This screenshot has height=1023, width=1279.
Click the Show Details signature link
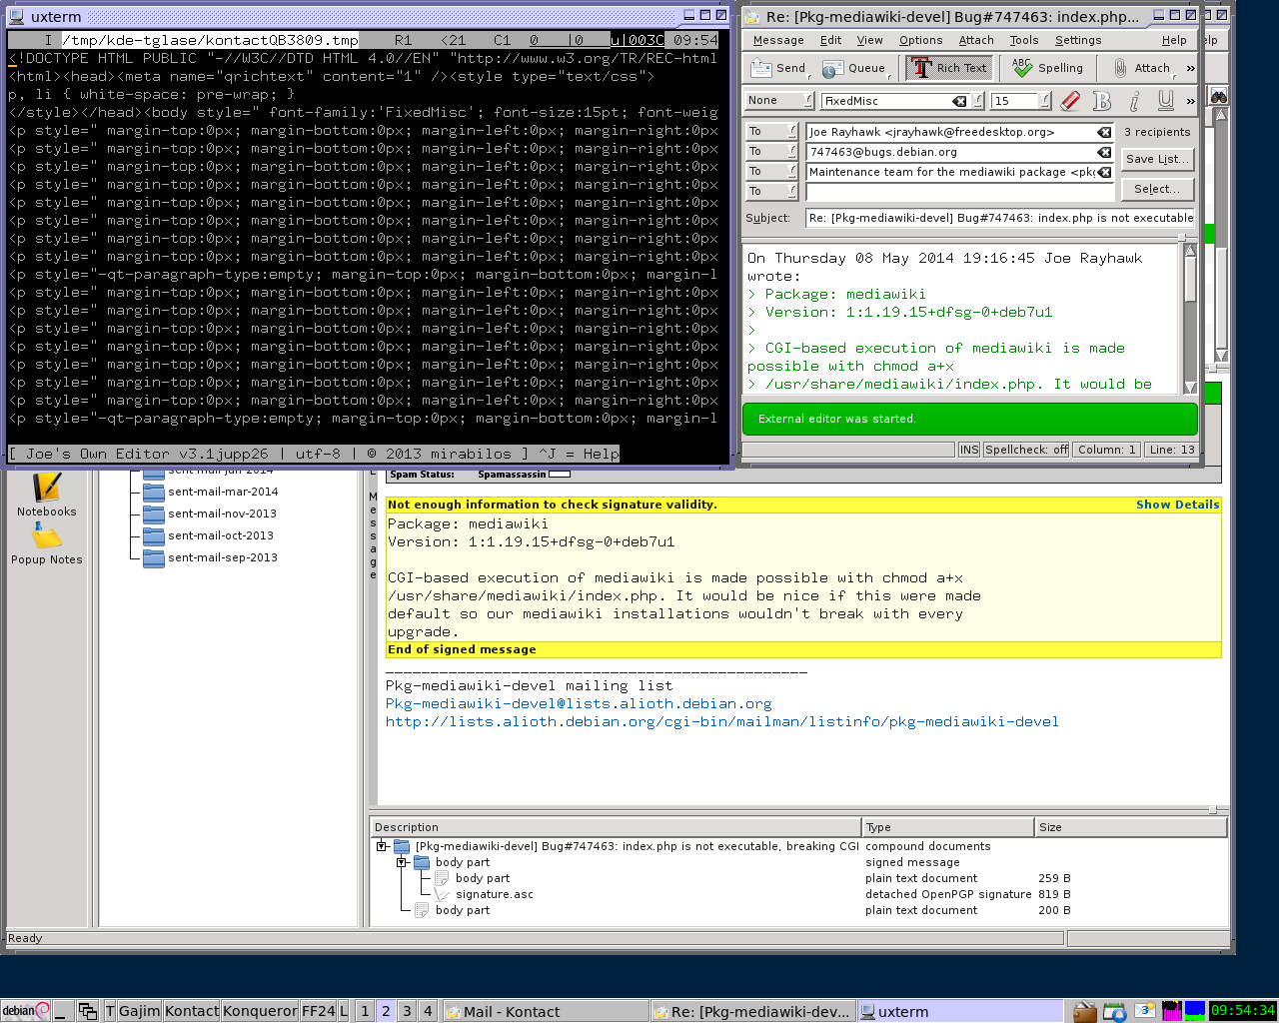click(1177, 505)
